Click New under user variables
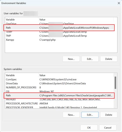This screenshot has height=132, width=122. (x=71, y=59)
